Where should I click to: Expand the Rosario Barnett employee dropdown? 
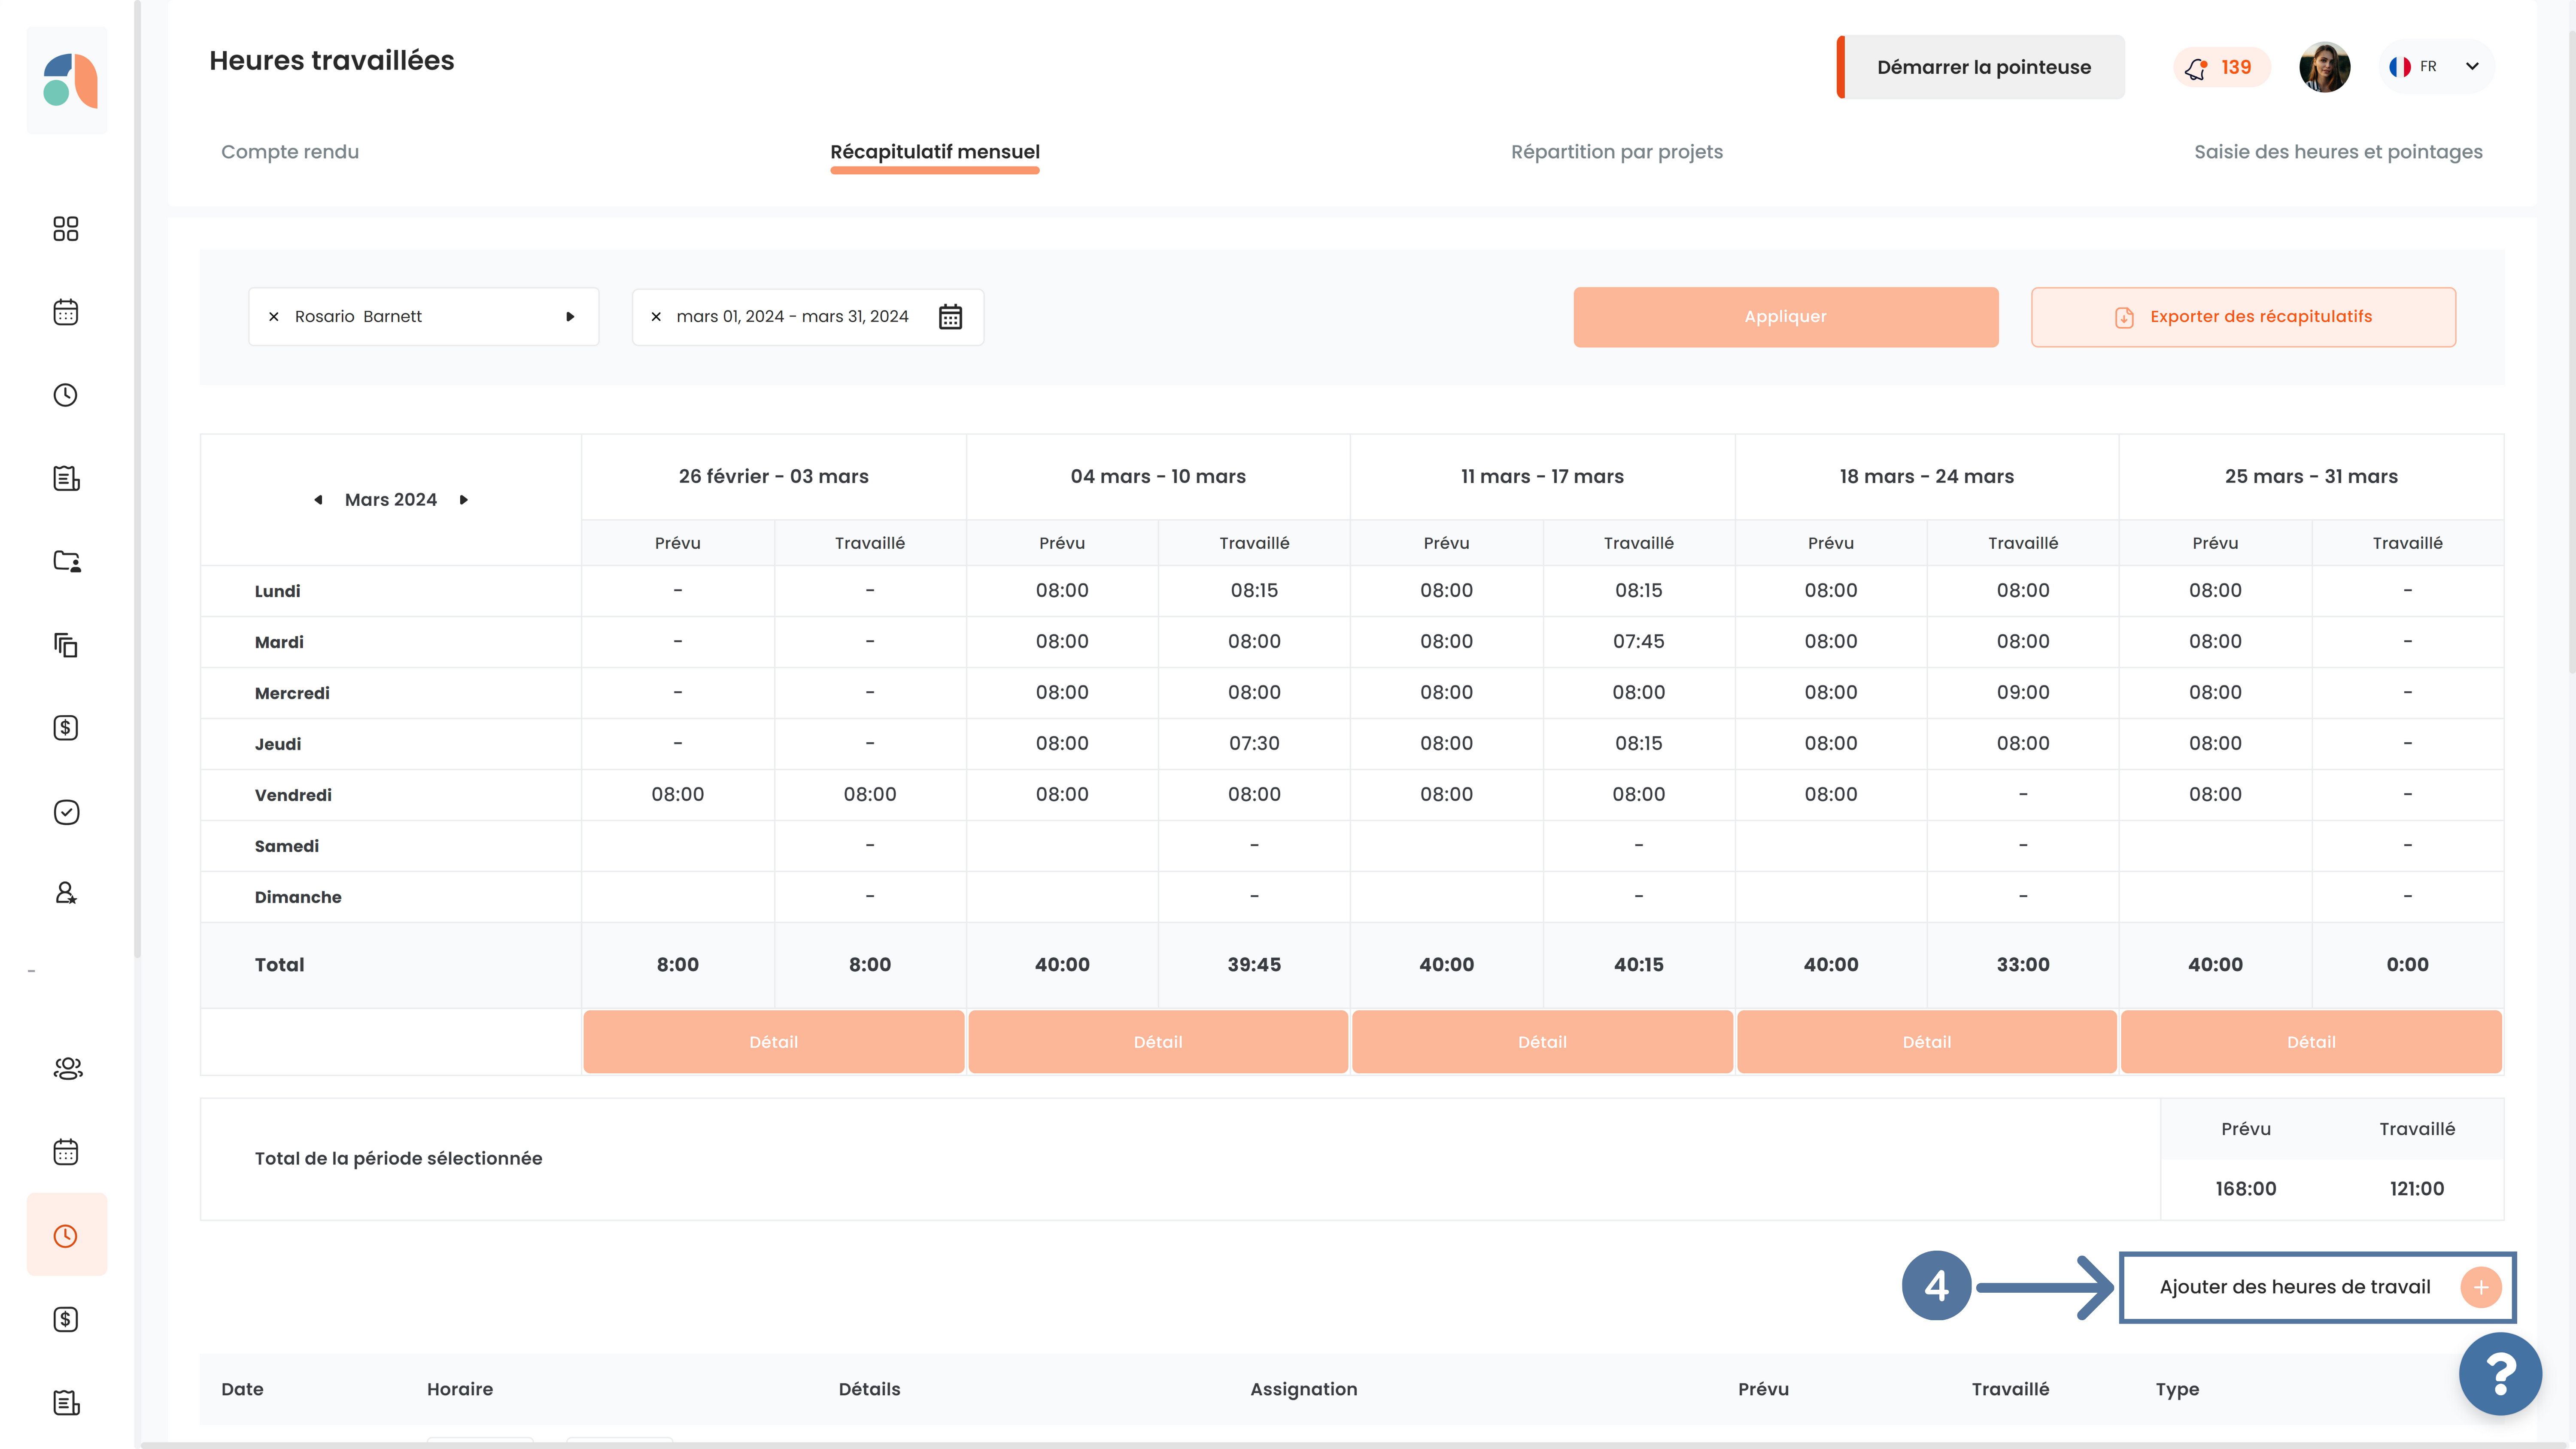tap(570, 317)
